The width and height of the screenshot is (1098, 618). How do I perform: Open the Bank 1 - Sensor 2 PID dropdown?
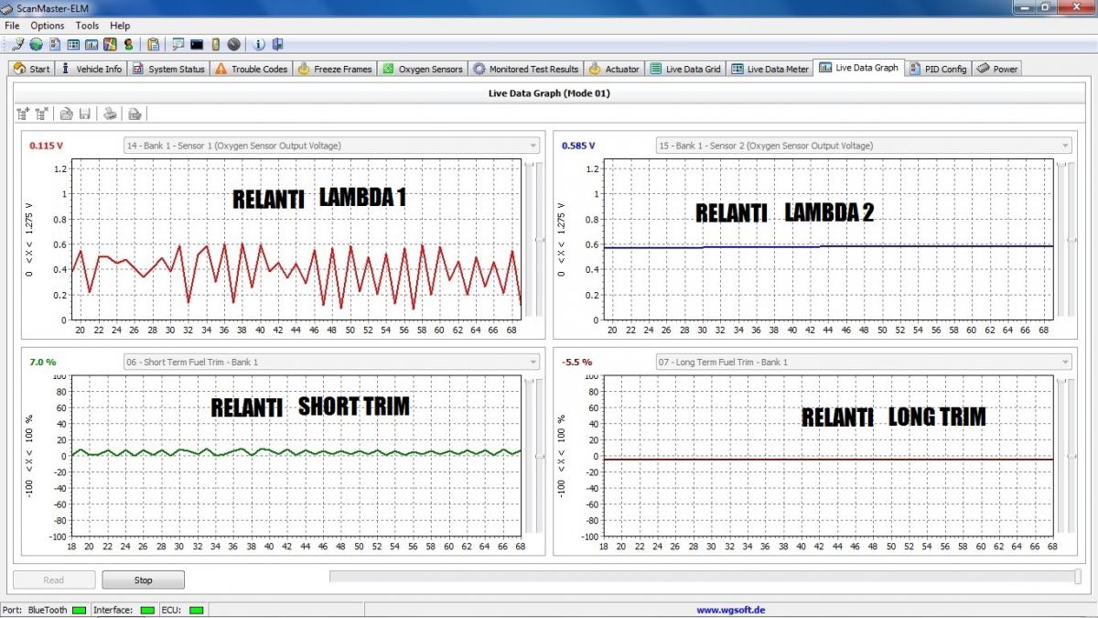1064,146
